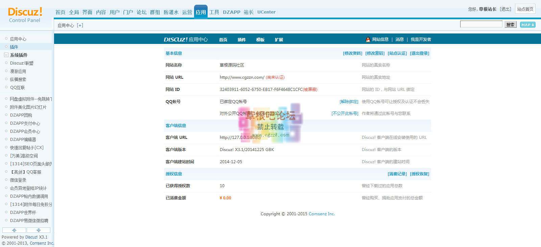
Task: Collapse the 系统插件 section
Action: pyautogui.click(x=6, y=55)
